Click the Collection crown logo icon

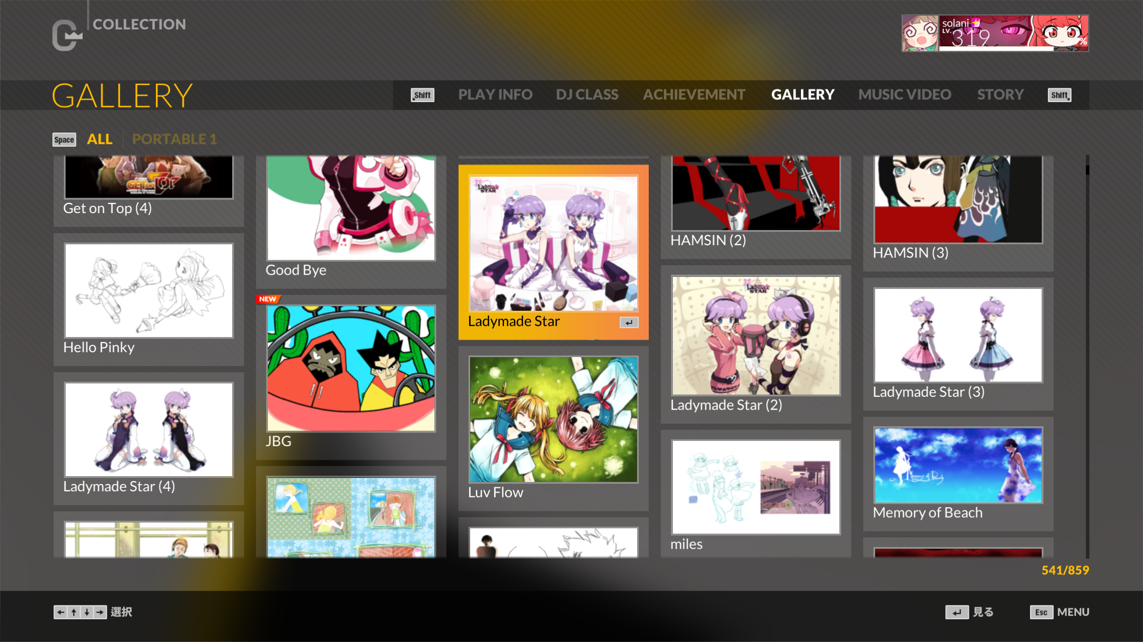tap(67, 35)
